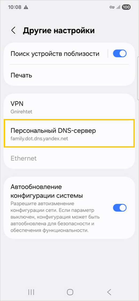Tap the bottom navigation back arrow
The width and height of the screenshot is (139, 301).
pos(109,292)
